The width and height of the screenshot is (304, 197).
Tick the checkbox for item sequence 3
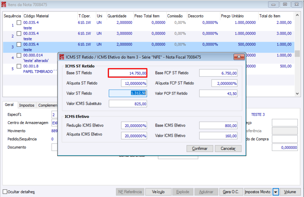[19, 44]
